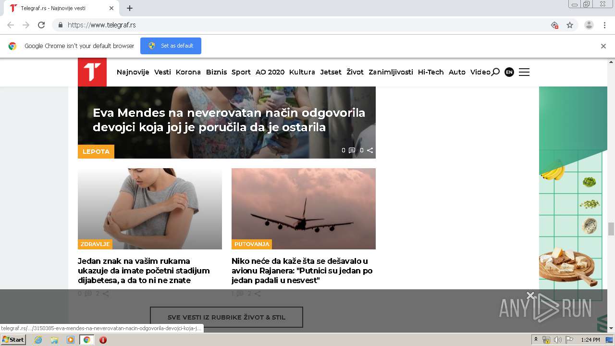615x346 pixels.
Task: Open the woman scratching elbow thumbnail
Action: point(150,209)
